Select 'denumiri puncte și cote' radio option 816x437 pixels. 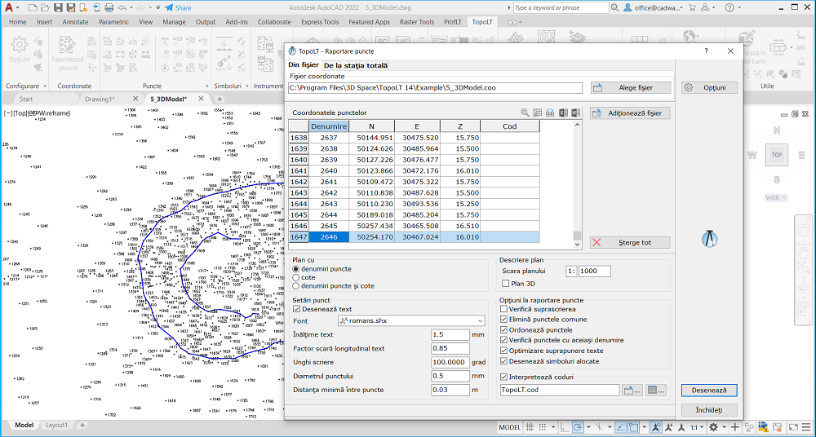296,285
